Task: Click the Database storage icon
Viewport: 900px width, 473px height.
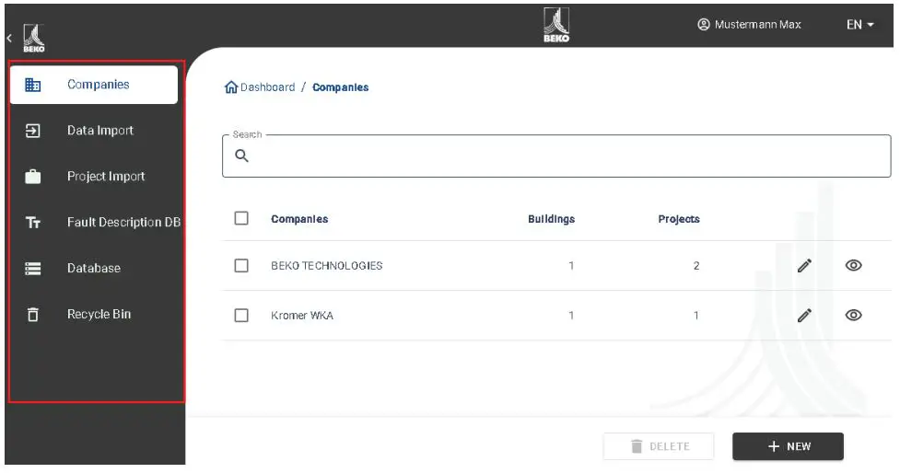Action: tap(33, 269)
